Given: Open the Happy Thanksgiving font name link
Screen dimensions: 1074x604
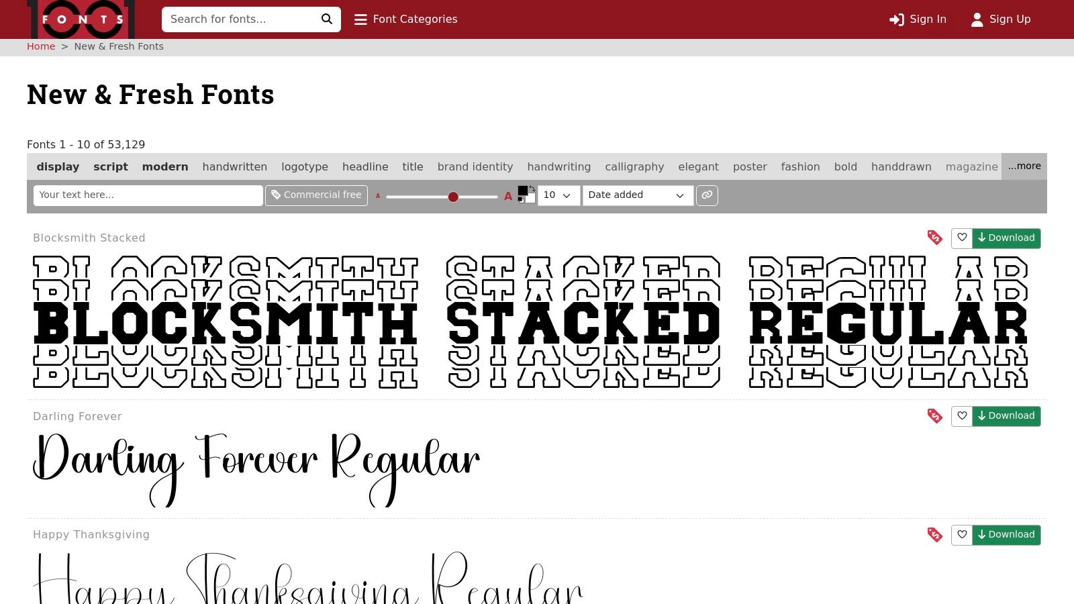Looking at the screenshot, I should pyautogui.click(x=91, y=535).
